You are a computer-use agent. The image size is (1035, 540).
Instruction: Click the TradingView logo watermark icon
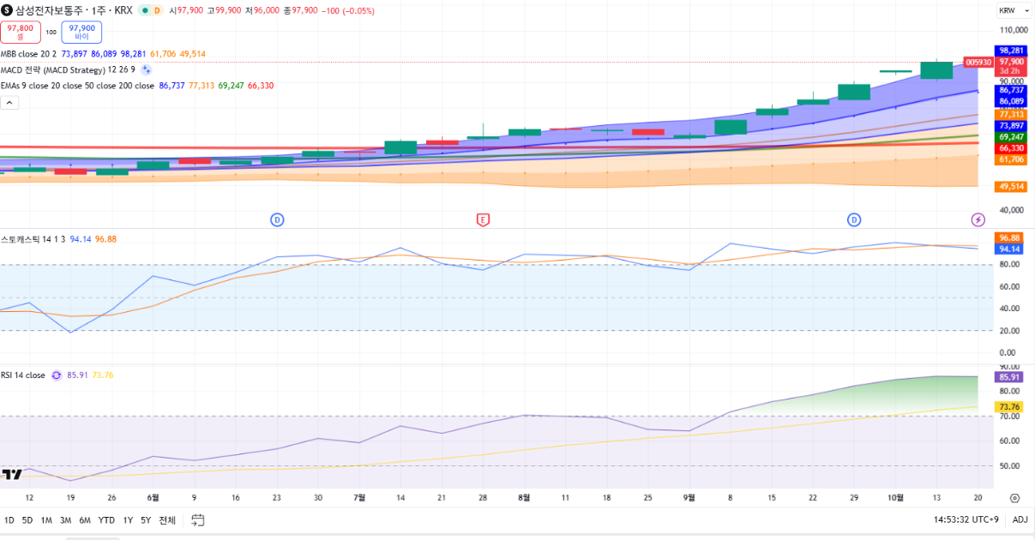click(x=12, y=474)
